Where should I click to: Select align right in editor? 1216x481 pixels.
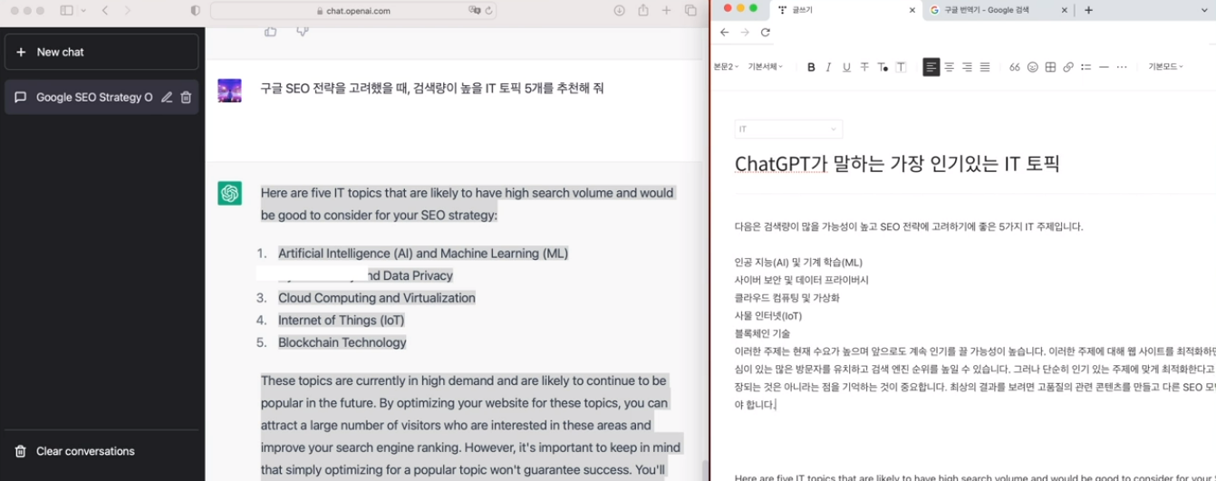coord(967,67)
